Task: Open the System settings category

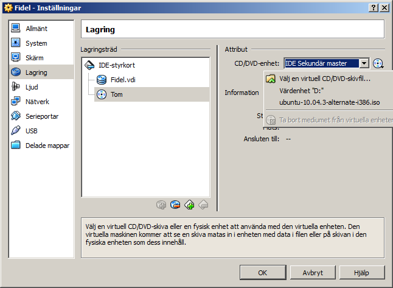Action: pyautogui.click(x=36, y=43)
